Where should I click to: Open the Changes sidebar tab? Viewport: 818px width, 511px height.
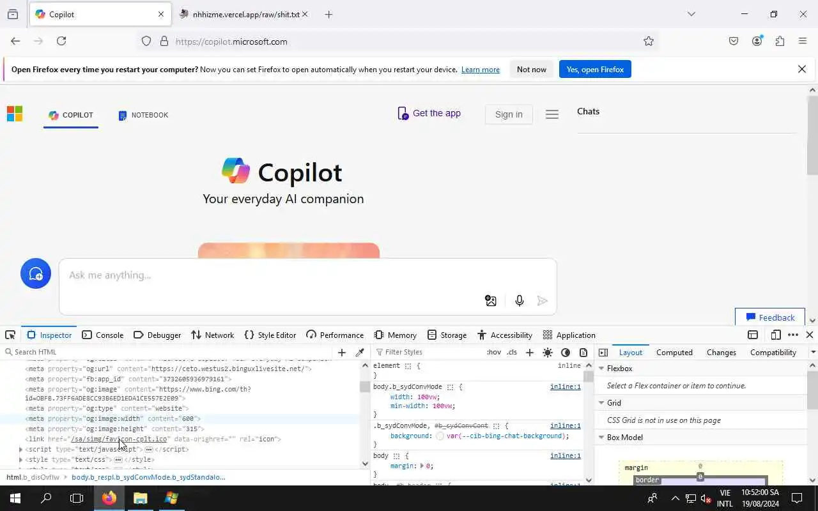coord(722,352)
